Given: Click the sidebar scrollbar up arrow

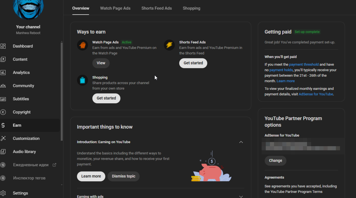Looking at the screenshot, I should pyautogui.click(x=62, y=41).
